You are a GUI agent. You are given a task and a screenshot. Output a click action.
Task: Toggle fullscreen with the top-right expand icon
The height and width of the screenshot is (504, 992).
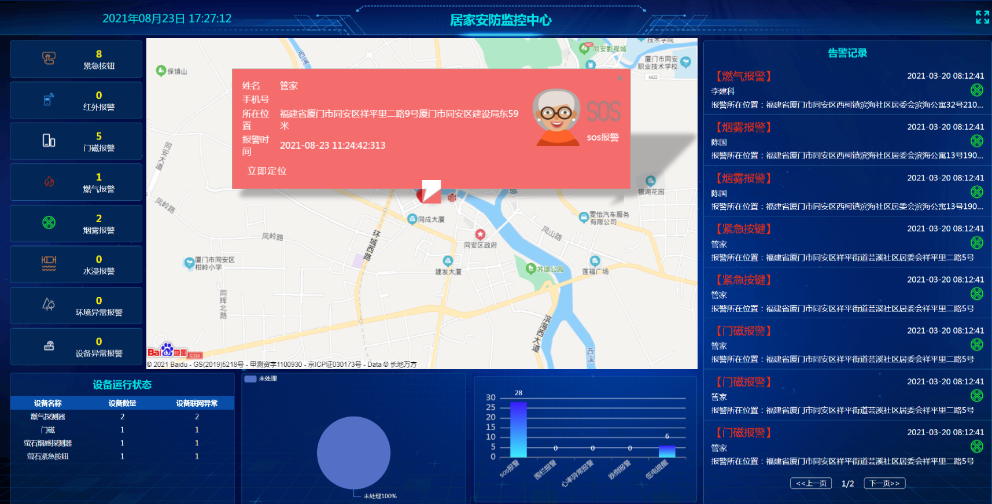pos(982,17)
